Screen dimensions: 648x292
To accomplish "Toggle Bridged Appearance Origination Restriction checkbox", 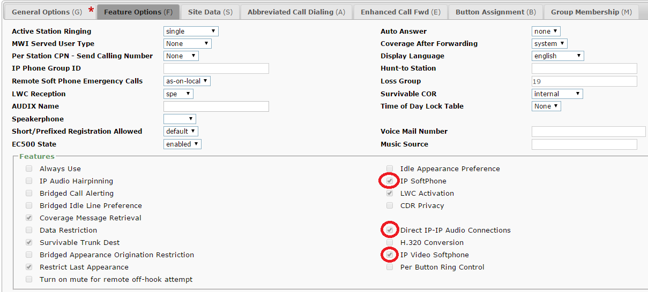I will pyautogui.click(x=29, y=255).
